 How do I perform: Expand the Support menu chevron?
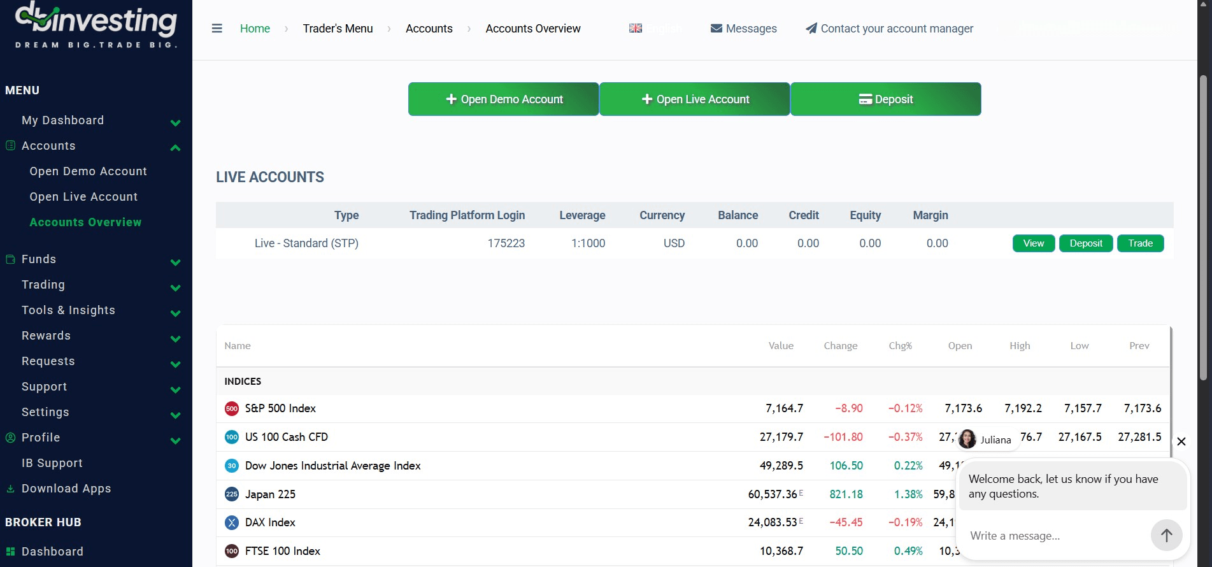click(x=176, y=389)
